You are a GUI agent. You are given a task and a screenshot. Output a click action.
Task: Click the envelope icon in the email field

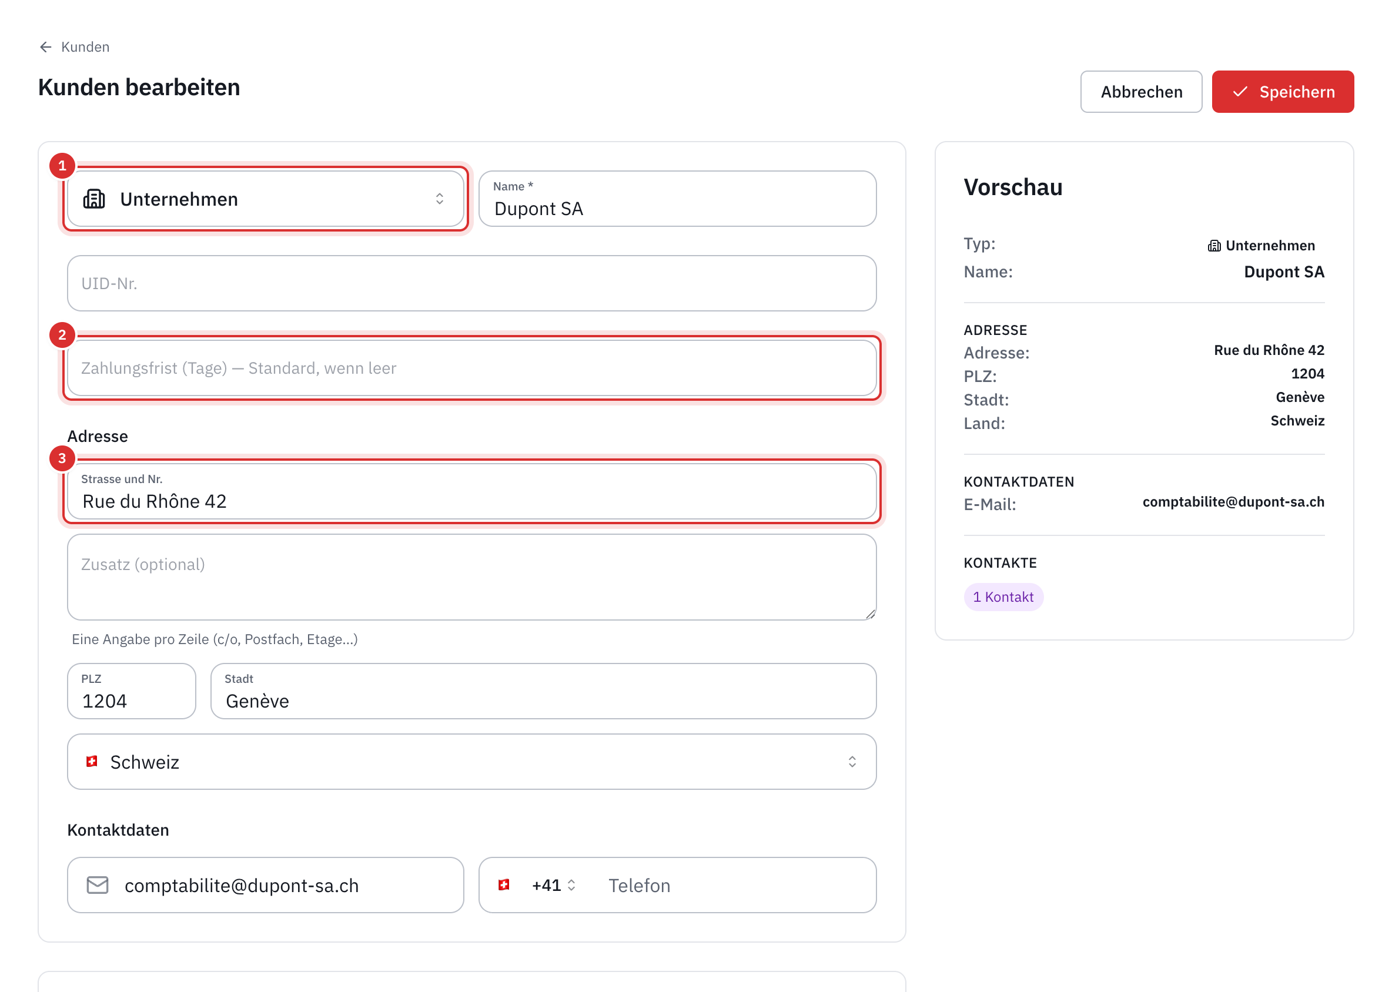tap(98, 885)
